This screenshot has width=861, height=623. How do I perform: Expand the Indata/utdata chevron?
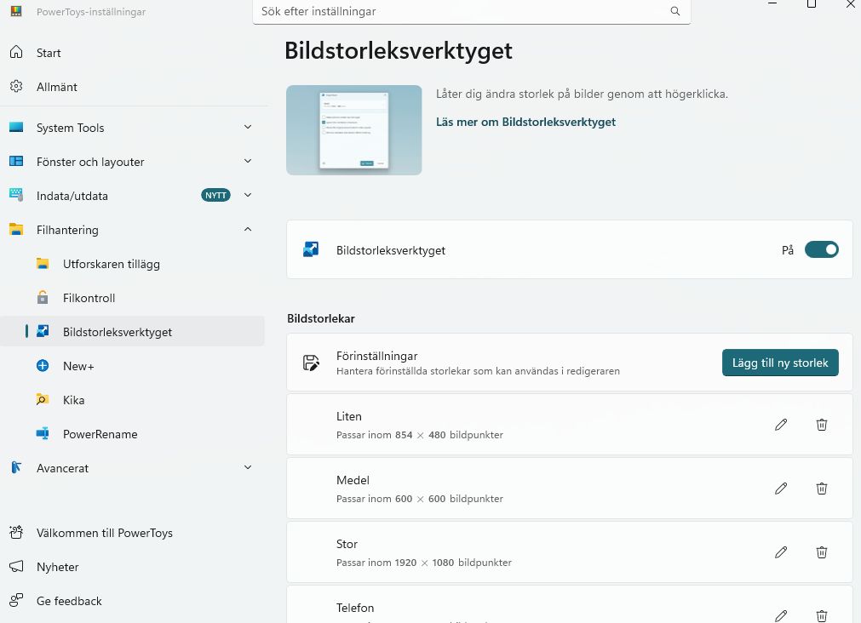click(248, 195)
